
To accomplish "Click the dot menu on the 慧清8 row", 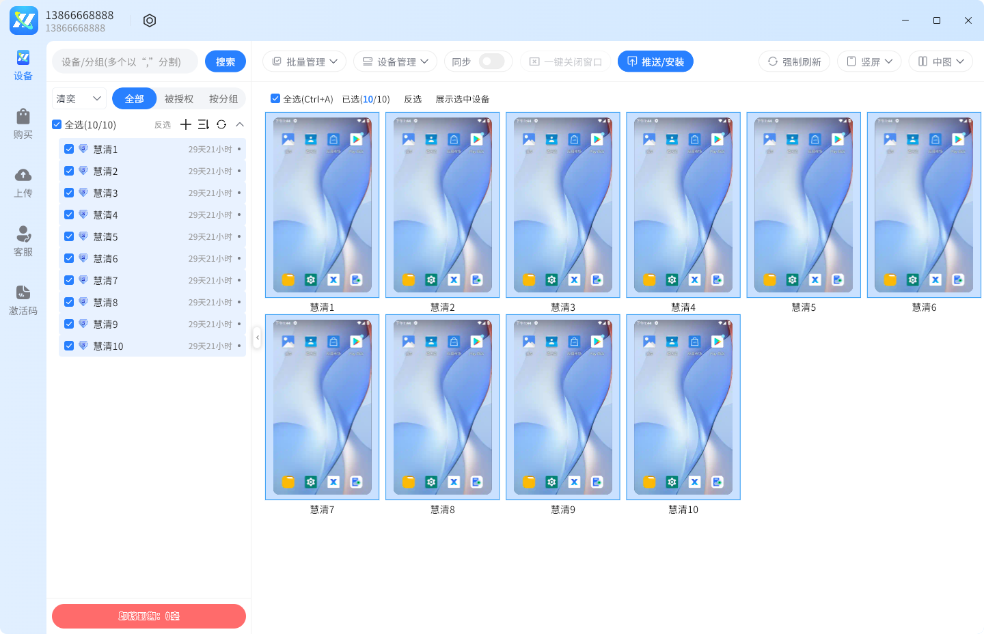I will click(239, 302).
